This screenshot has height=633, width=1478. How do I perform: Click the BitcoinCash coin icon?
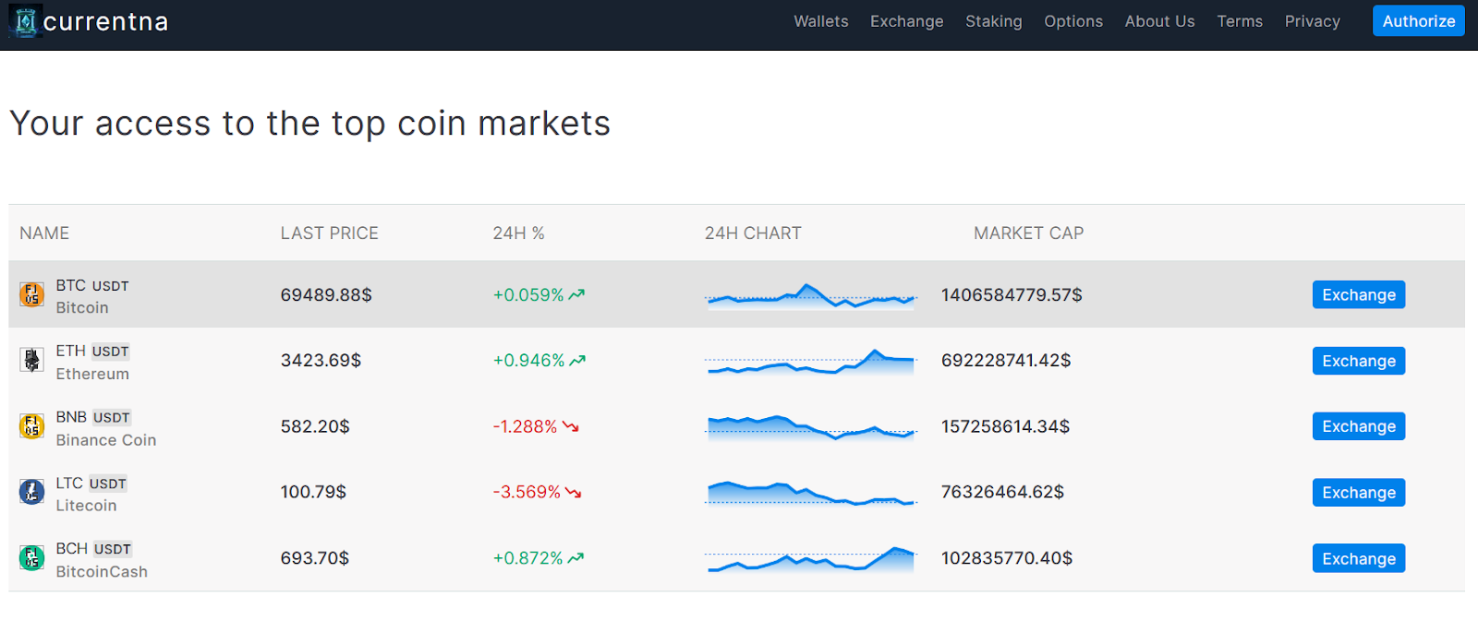[32, 558]
